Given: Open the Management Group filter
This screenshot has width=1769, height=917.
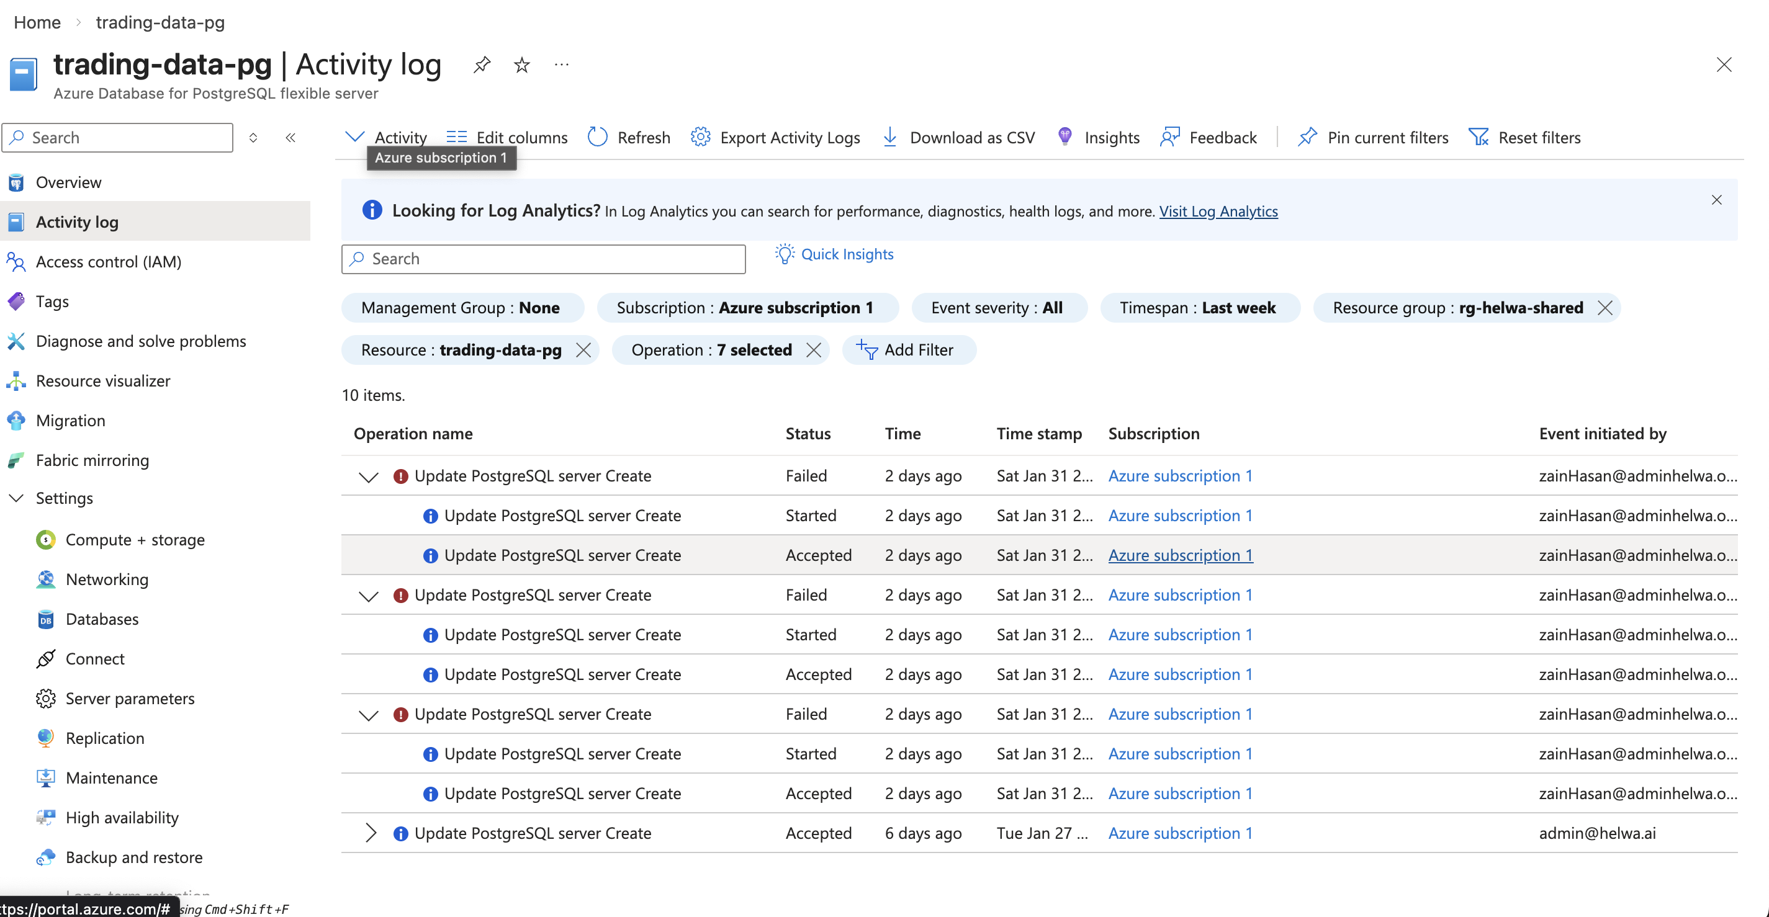Looking at the screenshot, I should click(462, 308).
